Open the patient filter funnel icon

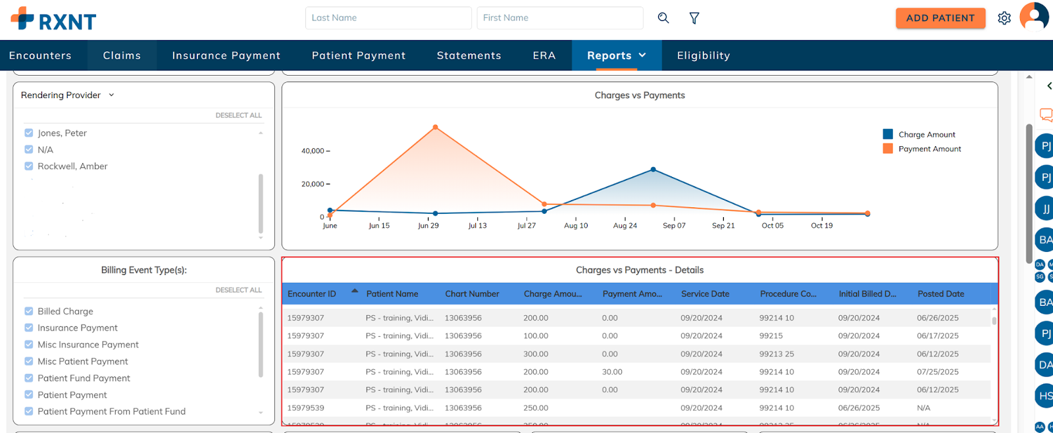(694, 18)
